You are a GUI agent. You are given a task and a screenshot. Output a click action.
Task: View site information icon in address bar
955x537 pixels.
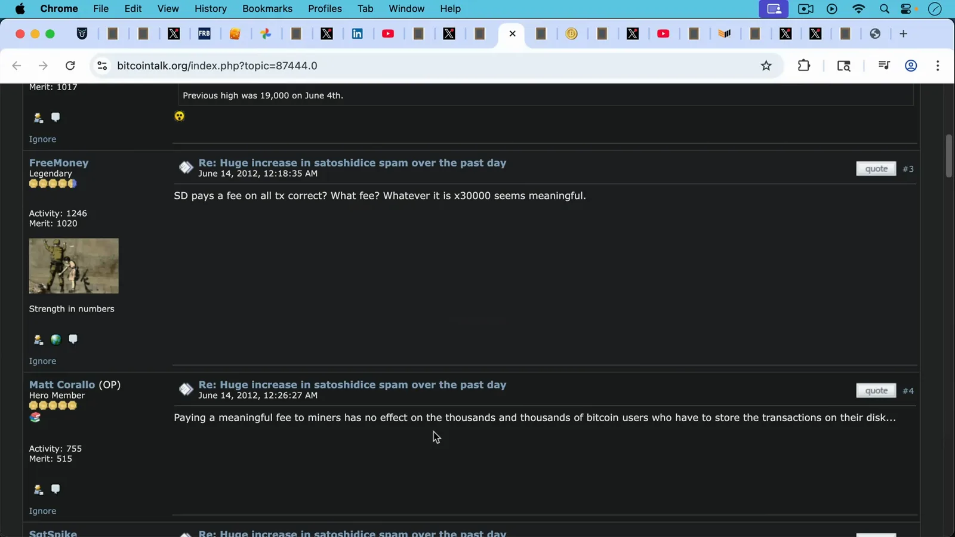(102, 66)
